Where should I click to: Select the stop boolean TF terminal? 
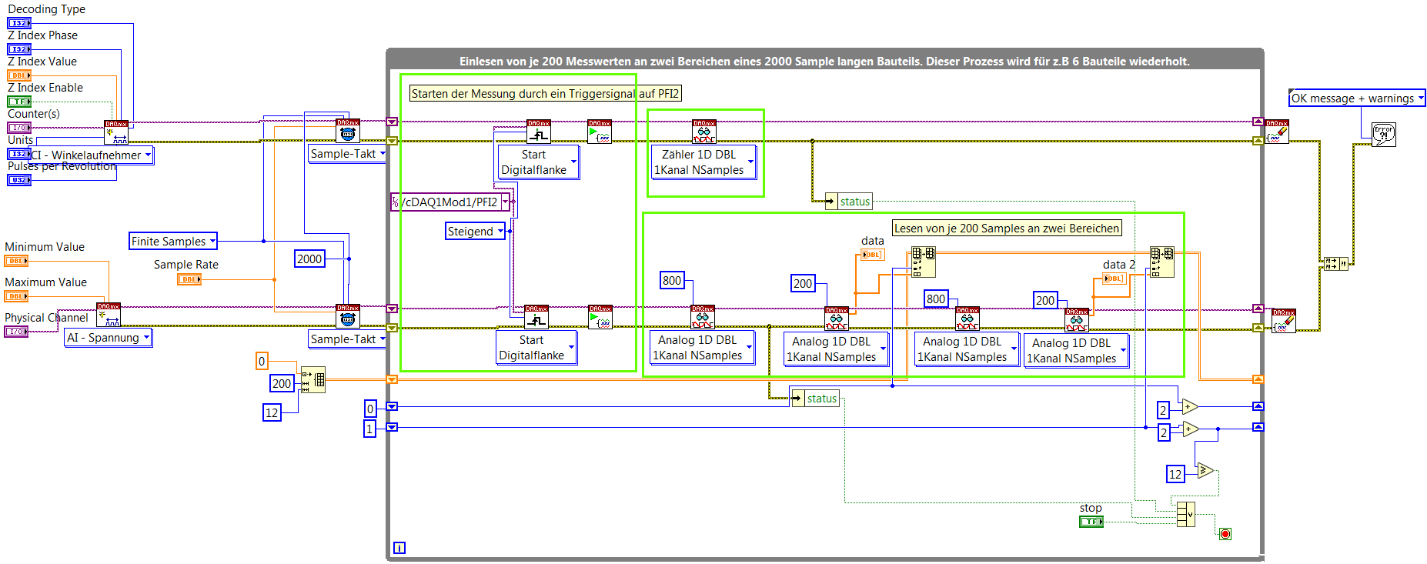(x=1091, y=522)
